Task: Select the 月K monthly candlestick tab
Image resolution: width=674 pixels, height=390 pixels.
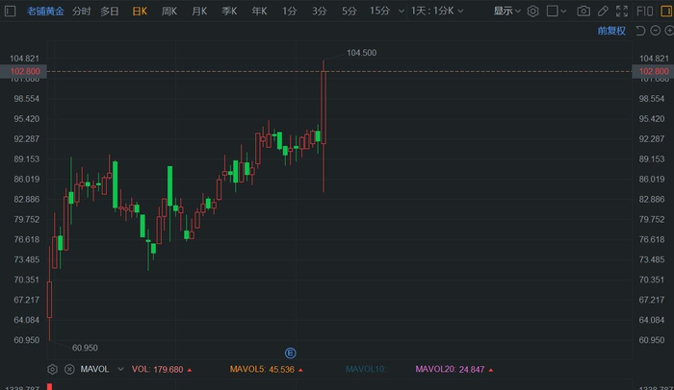Action: pyautogui.click(x=199, y=12)
